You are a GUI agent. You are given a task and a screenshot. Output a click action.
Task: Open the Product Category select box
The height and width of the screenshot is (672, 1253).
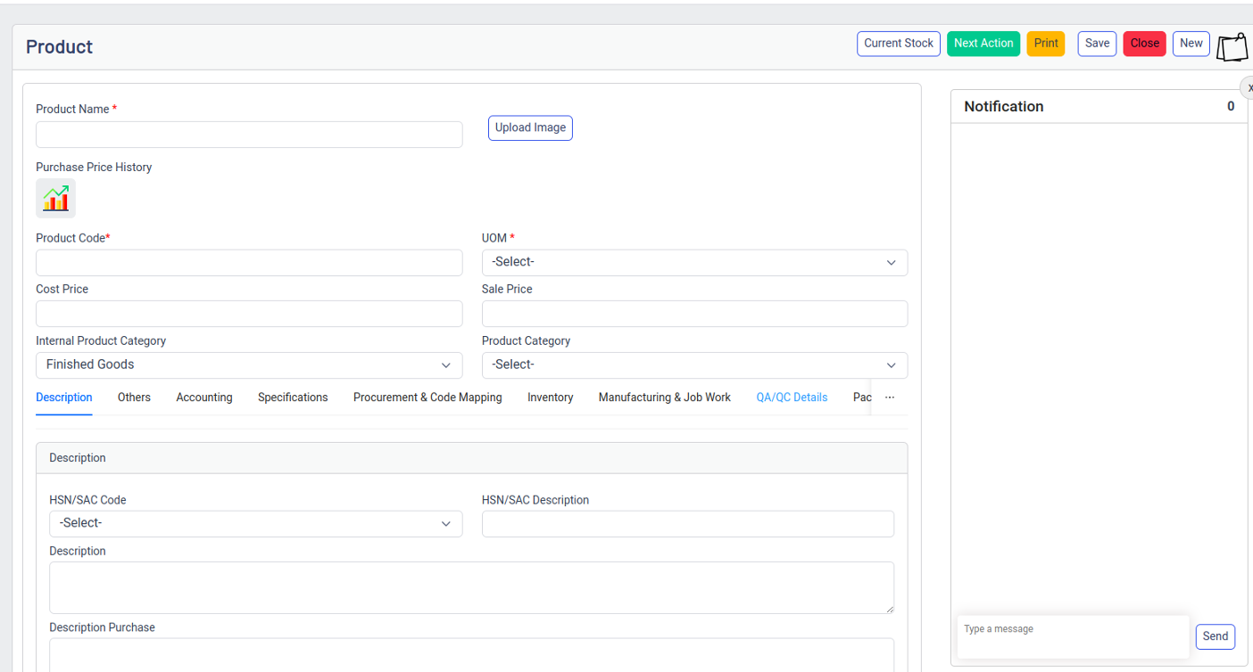point(694,365)
